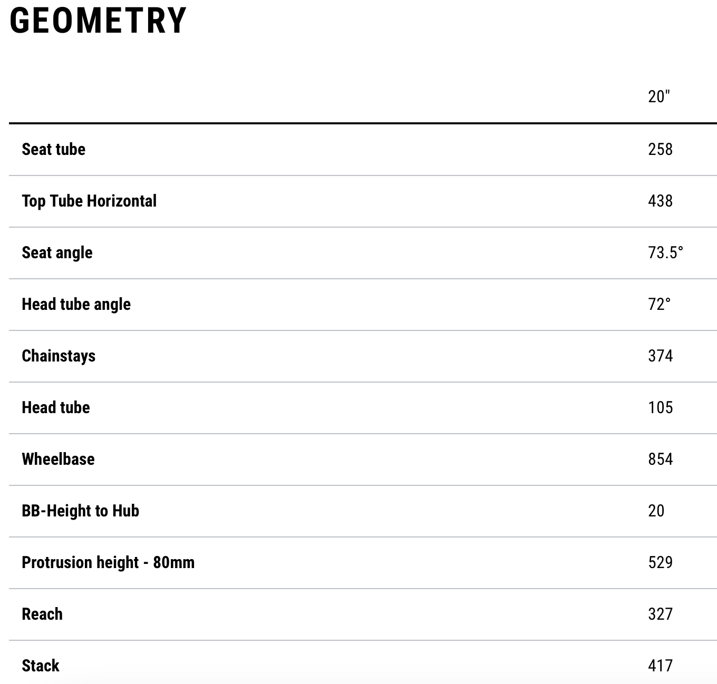Viewport: 717px width, 684px height.
Task: Click the seat tube value 258
Action: tap(660, 149)
